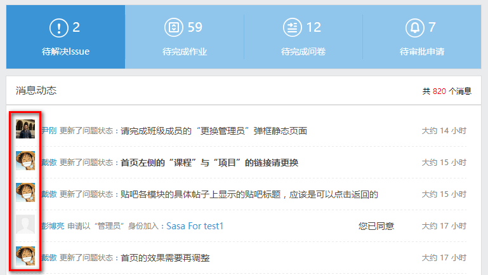Screen dimensions: 488x275
Task: Switch to the 待完成作业 tab
Action: (185, 37)
